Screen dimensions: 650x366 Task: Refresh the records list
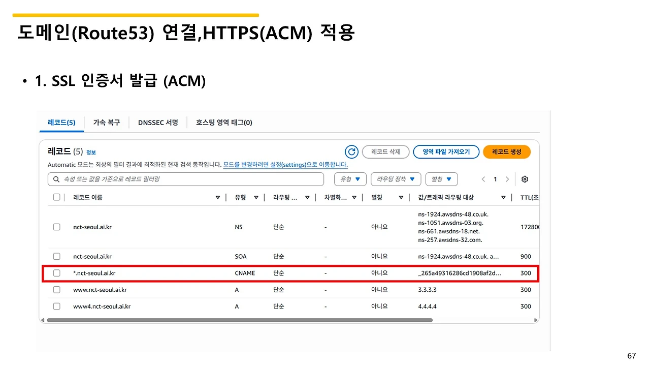[351, 151]
